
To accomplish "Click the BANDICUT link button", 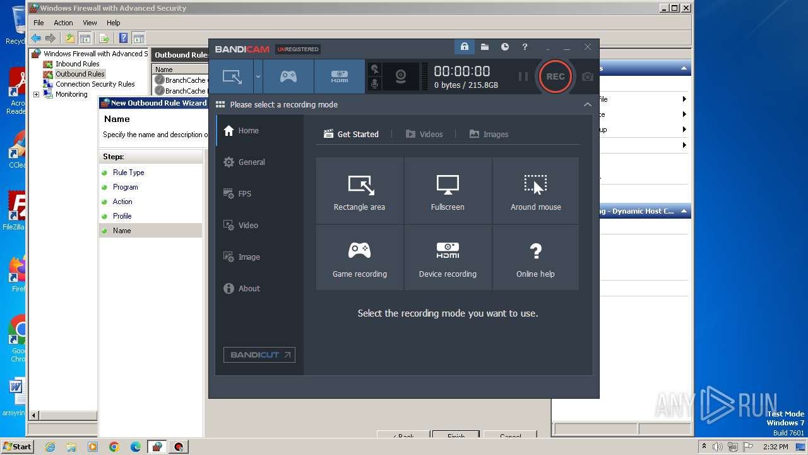I will tap(259, 355).
